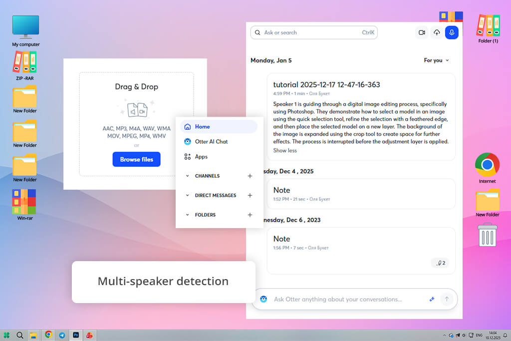Open File Explorer from taskbar
This screenshot has width=511, height=341.
pyautogui.click(x=33, y=335)
